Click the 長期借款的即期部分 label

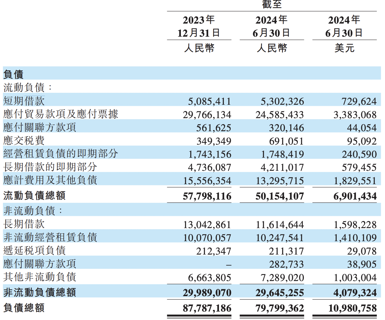click(50, 167)
